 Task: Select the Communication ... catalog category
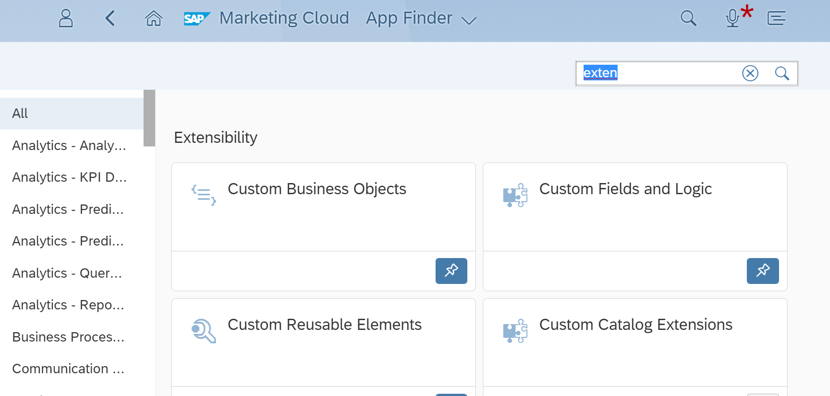point(68,369)
